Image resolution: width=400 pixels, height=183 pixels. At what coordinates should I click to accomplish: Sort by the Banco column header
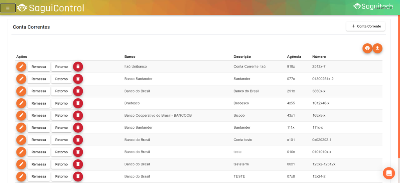tap(130, 57)
